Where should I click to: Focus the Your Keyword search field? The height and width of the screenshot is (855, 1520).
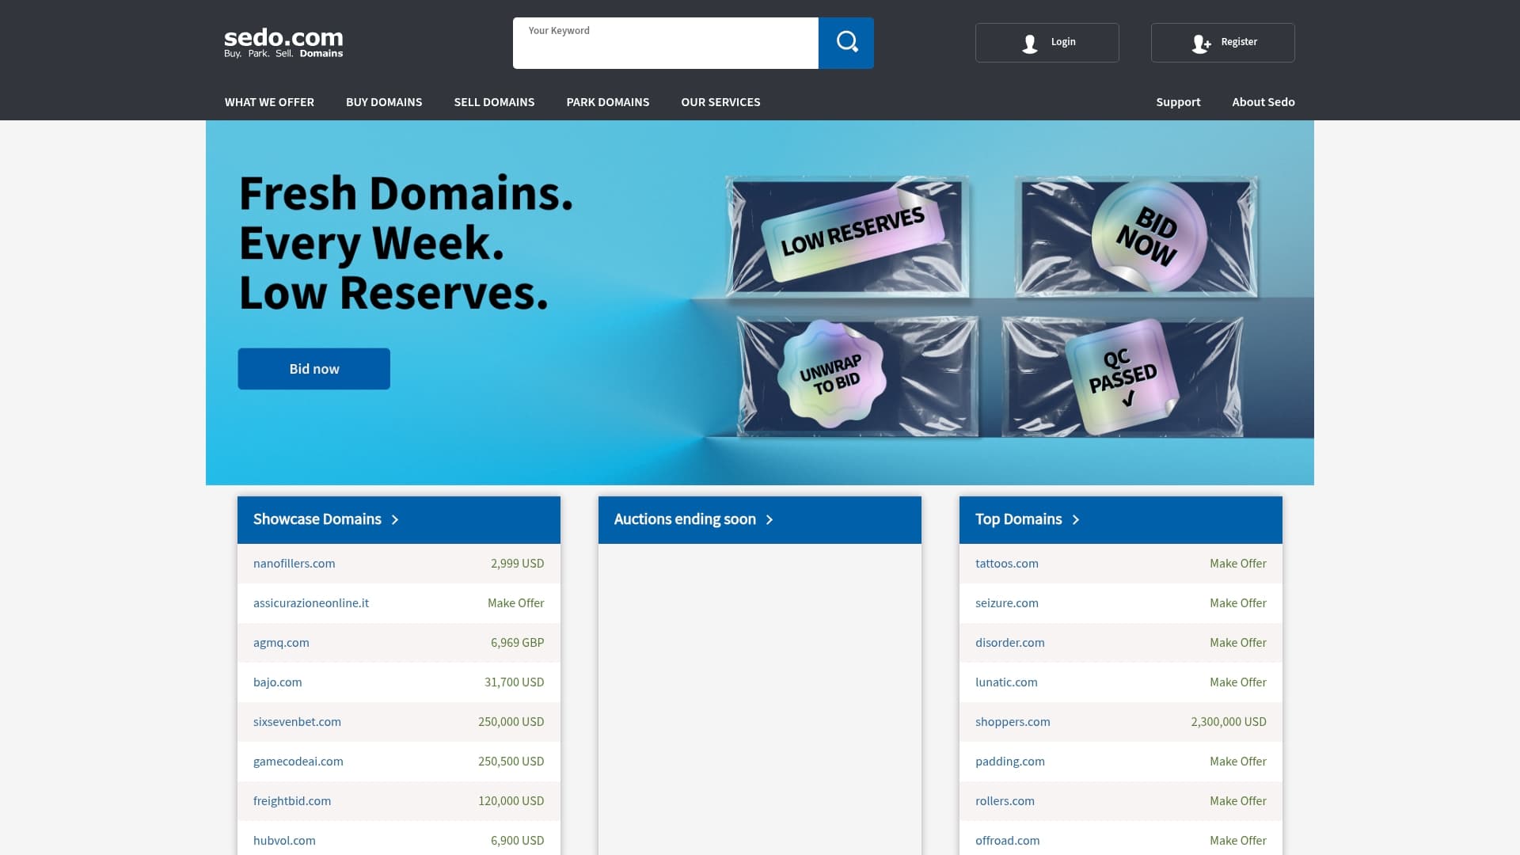click(666, 43)
